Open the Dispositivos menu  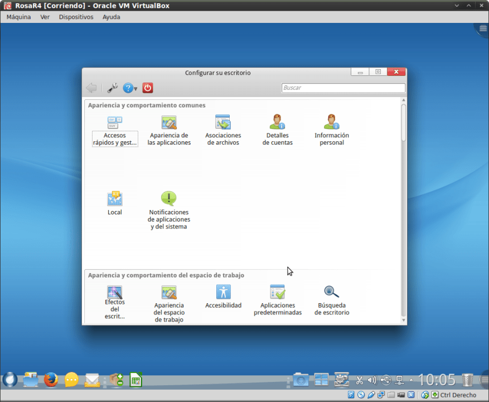(76, 17)
